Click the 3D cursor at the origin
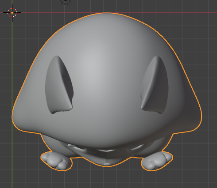Screen dimensions: 217x188 point(12,13)
